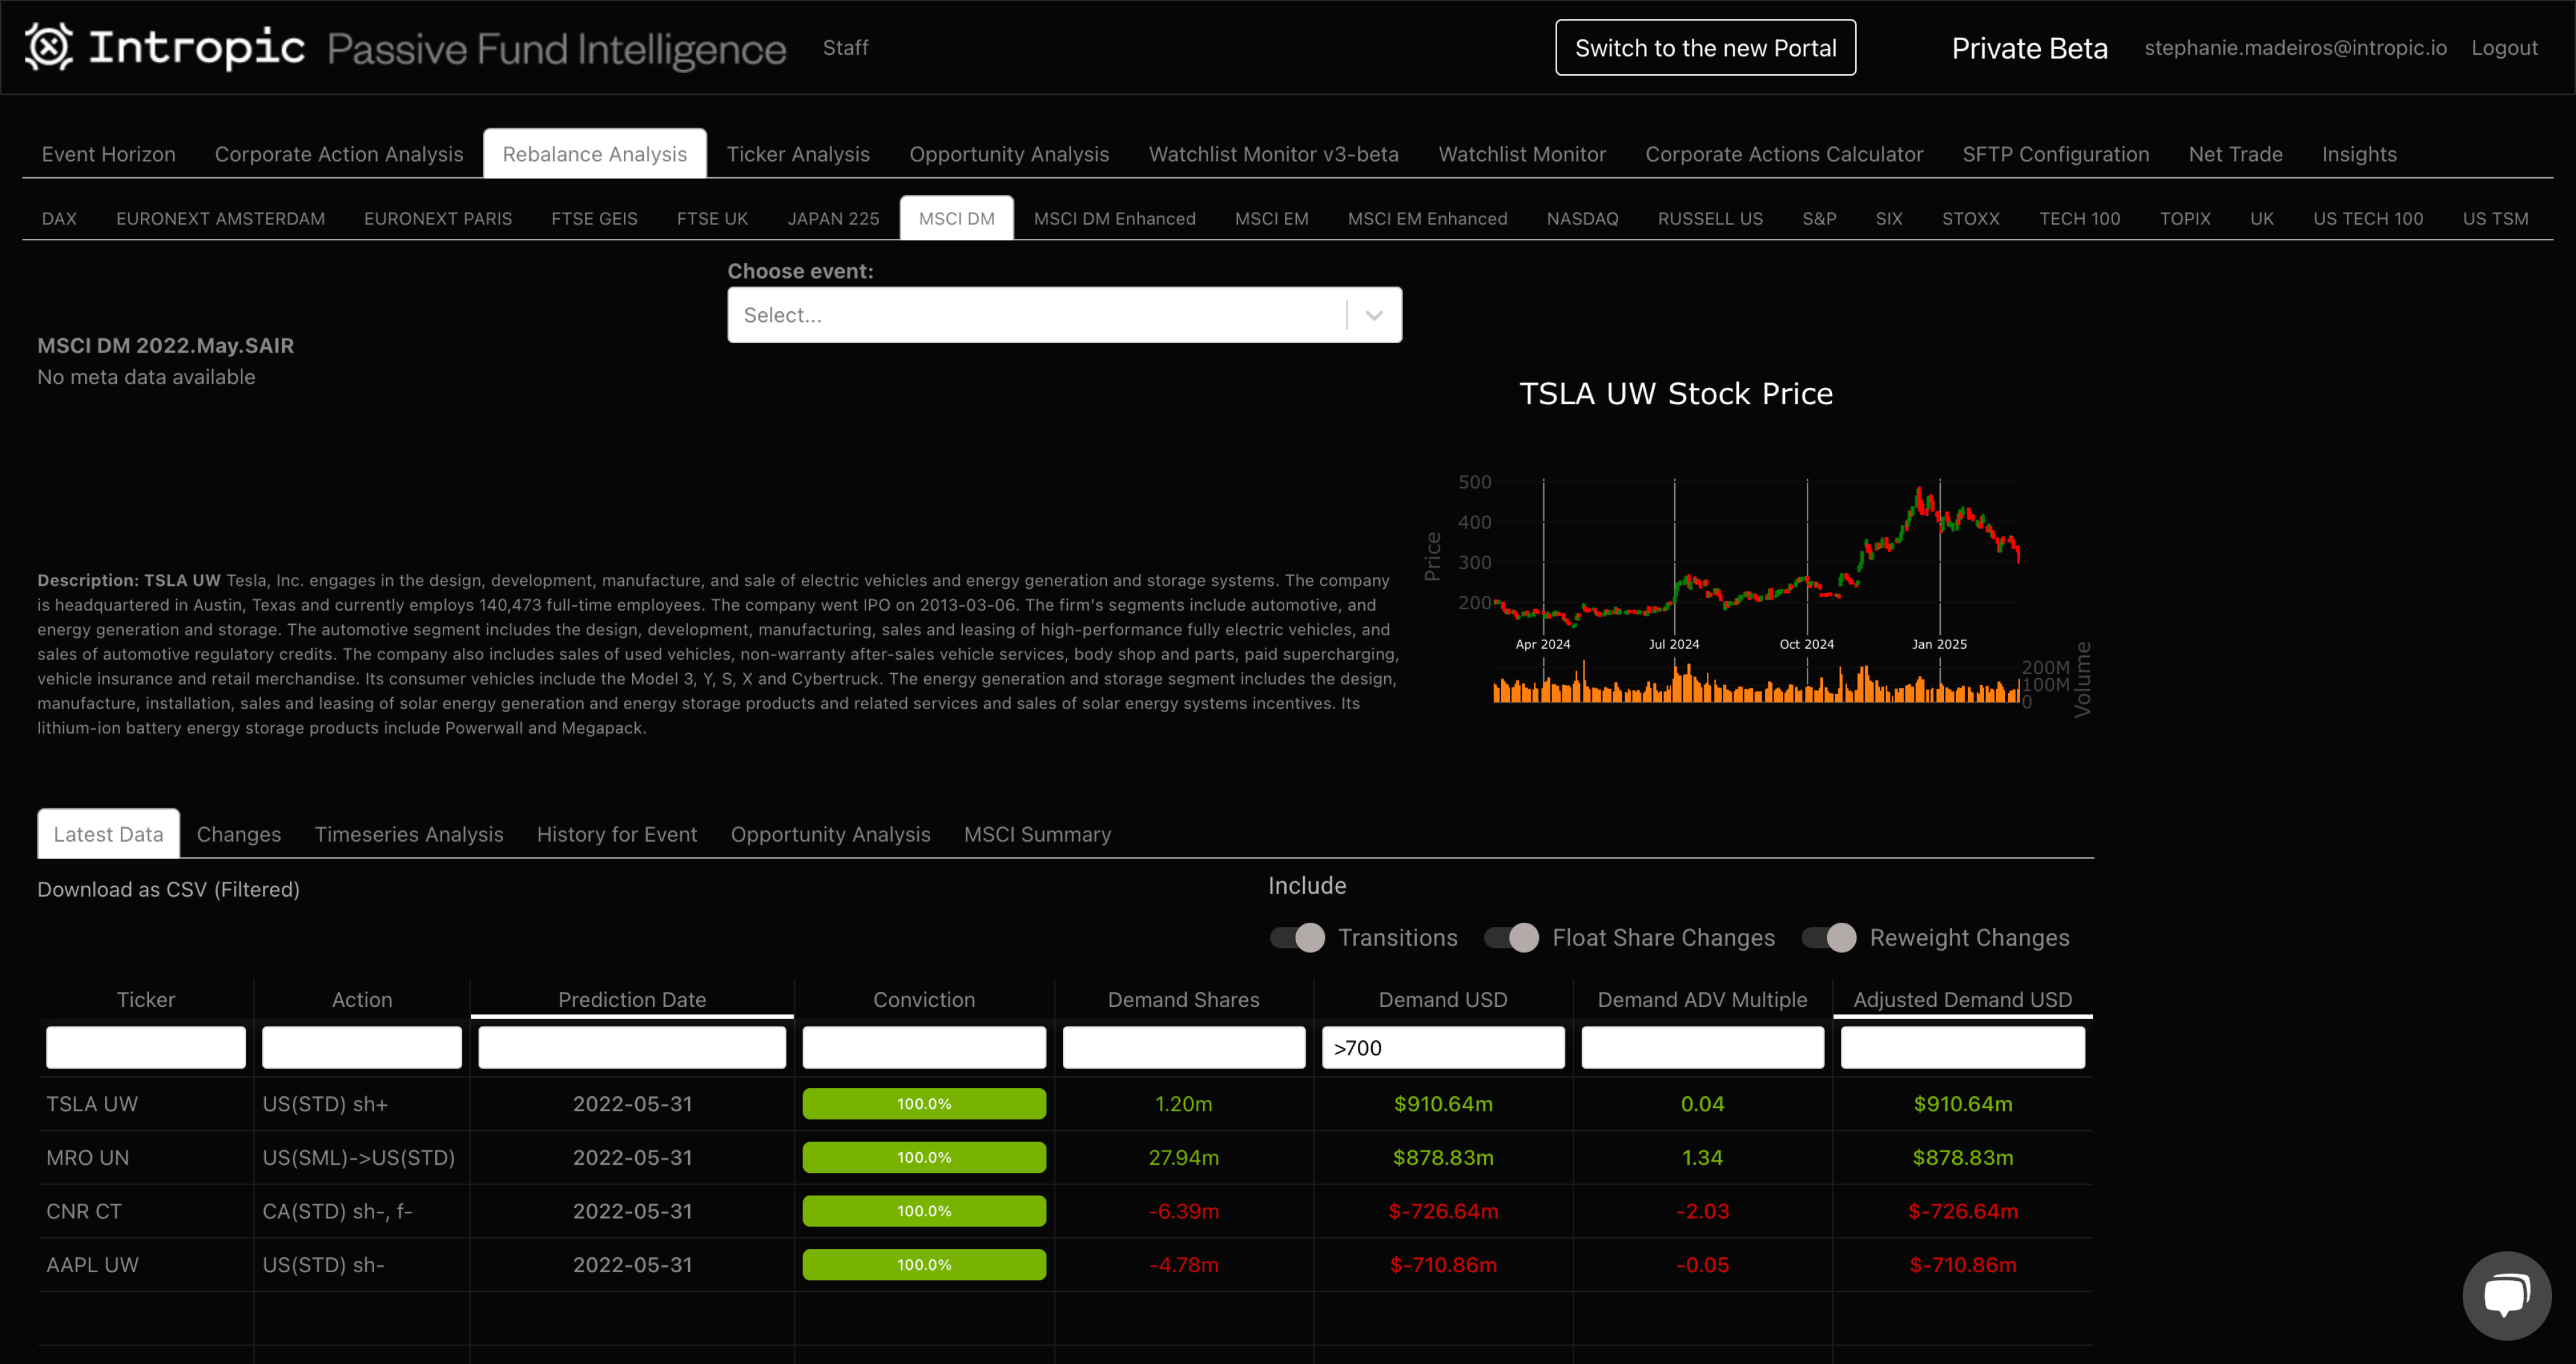Click the Logout link
This screenshot has width=2576, height=1364.
point(2504,48)
